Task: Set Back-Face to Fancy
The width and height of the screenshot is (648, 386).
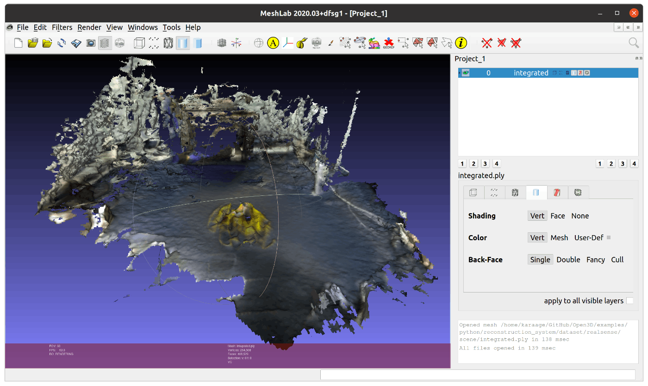Action: [x=596, y=260]
